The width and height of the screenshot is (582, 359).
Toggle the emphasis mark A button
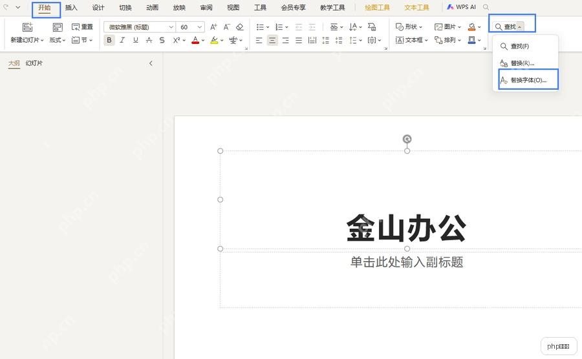149,40
